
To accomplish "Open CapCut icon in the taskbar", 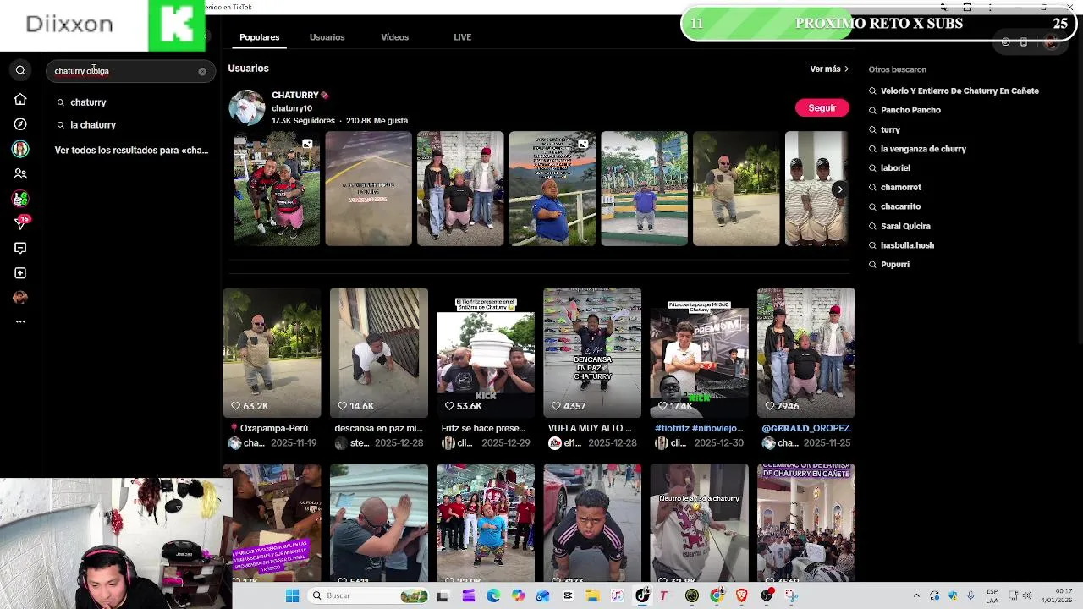I will pos(568,596).
